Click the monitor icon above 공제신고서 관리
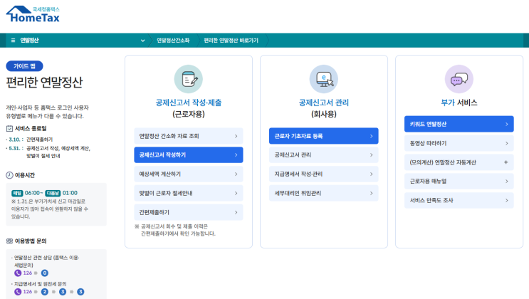 [324, 79]
